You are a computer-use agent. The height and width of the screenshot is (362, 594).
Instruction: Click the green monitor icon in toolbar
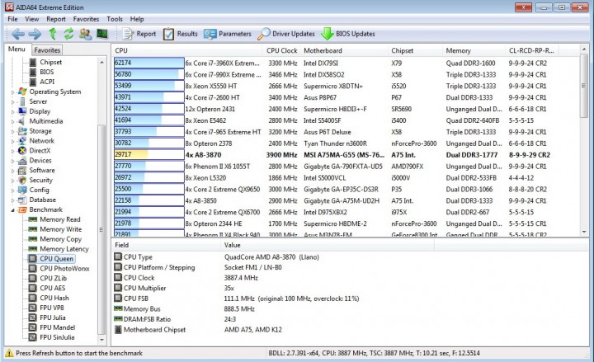click(x=102, y=34)
